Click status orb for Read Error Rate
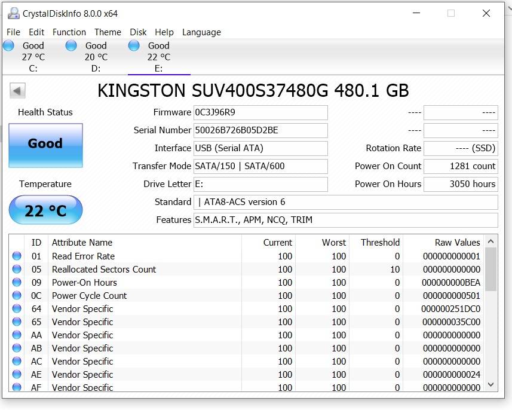This screenshot has height=410, width=512. point(17,256)
